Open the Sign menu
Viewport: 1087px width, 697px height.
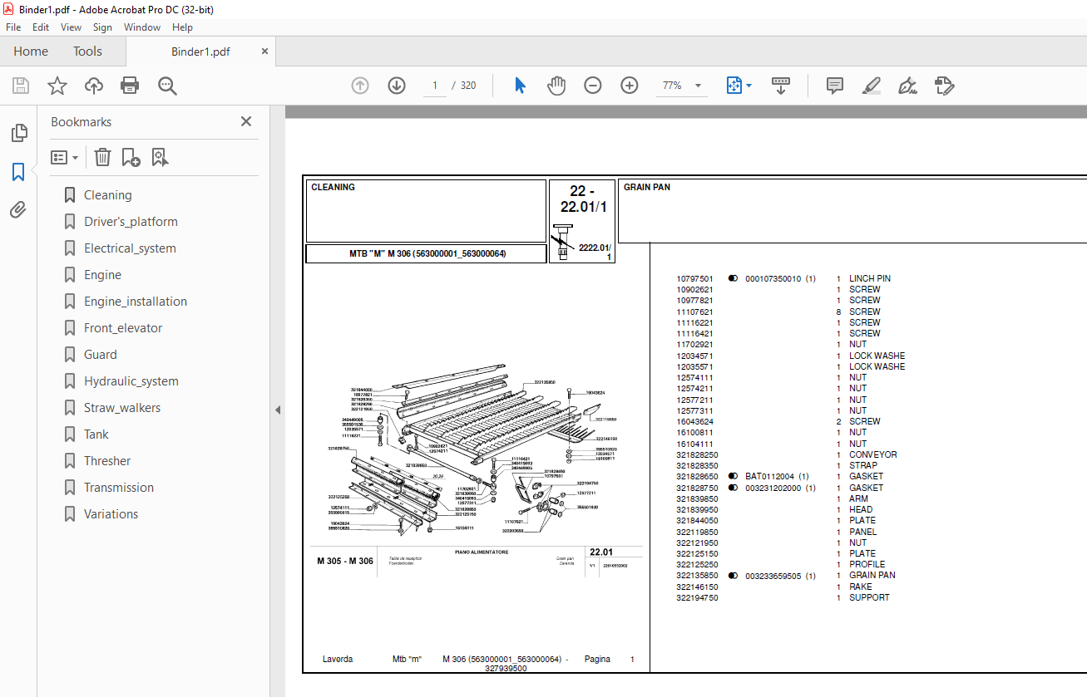pyautogui.click(x=102, y=27)
